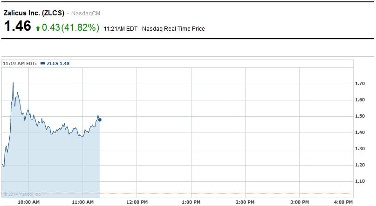This screenshot has height=206, width=376.
Task: Click the 1.50 price axis label
Action: coord(361,116)
